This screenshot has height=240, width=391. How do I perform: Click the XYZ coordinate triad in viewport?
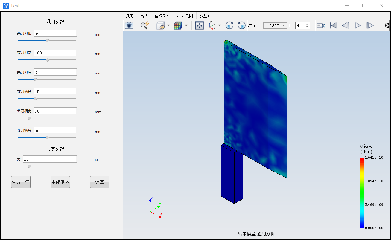pyautogui.click(x=156, y=207)
